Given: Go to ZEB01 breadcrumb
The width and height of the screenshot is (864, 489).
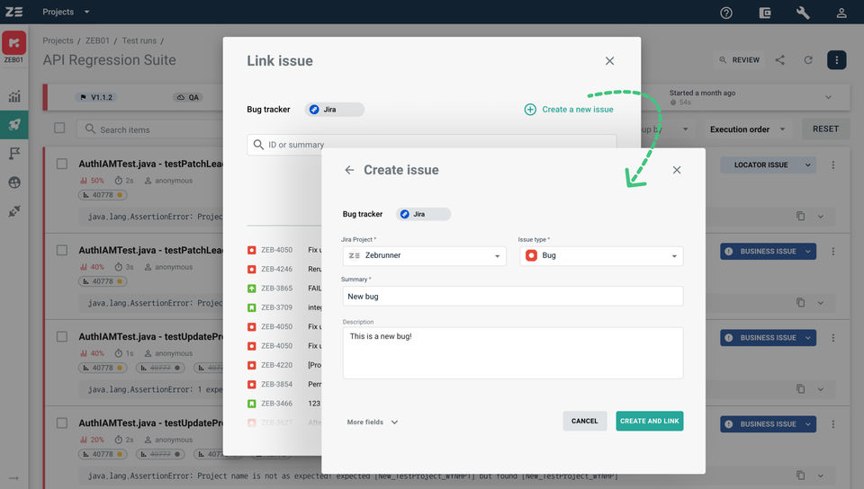Looking at the screenshot, I should pyautogui.click(x=97, y=40).
